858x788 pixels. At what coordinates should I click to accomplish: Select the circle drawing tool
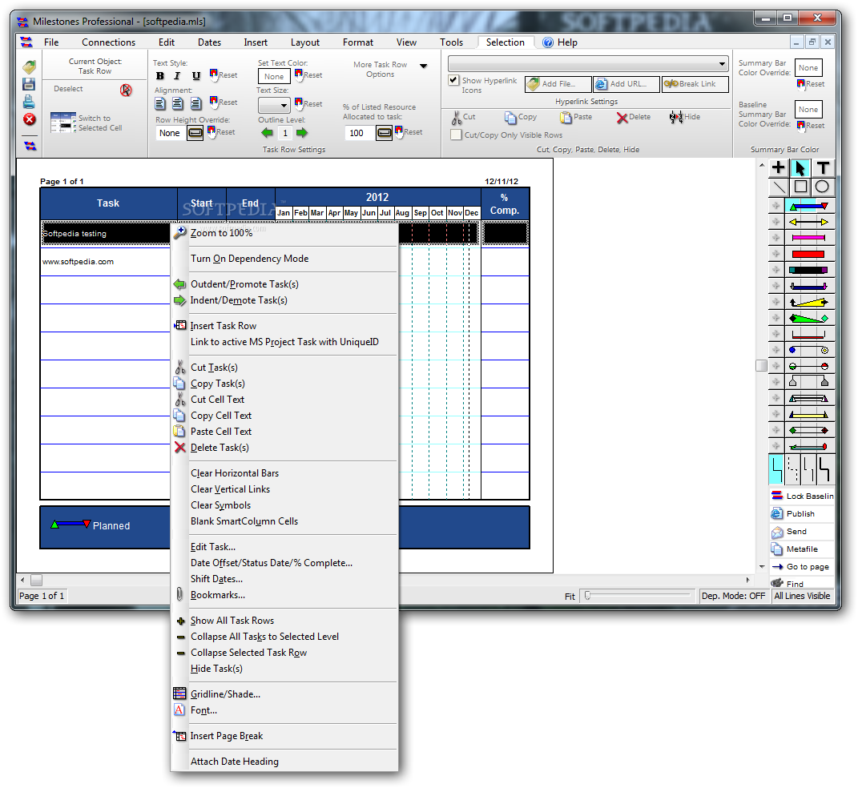[x=823, y=187]
